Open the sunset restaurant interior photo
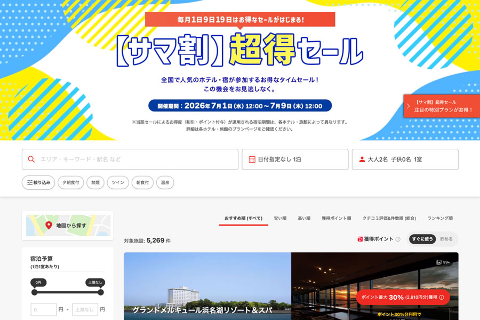The height and width of the screenshot is (320, 480). pos(375,286)
